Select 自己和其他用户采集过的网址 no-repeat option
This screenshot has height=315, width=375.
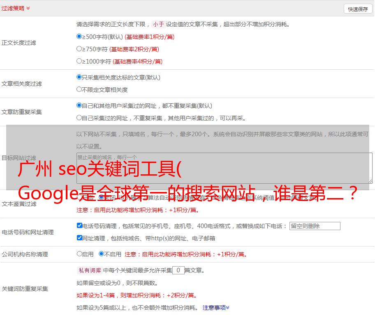79,105
